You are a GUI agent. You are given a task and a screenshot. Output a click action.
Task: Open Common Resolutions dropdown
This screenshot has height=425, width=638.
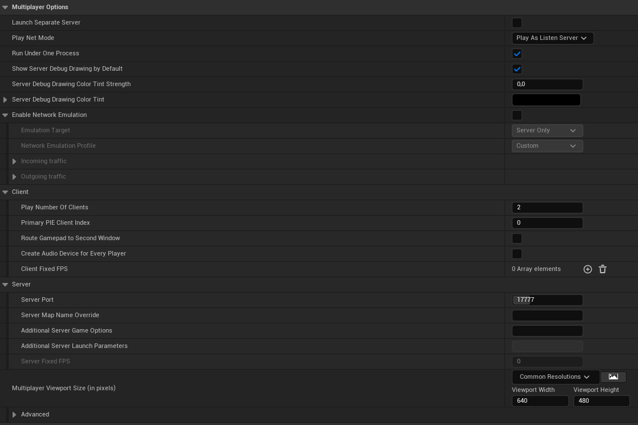point(555,377)
